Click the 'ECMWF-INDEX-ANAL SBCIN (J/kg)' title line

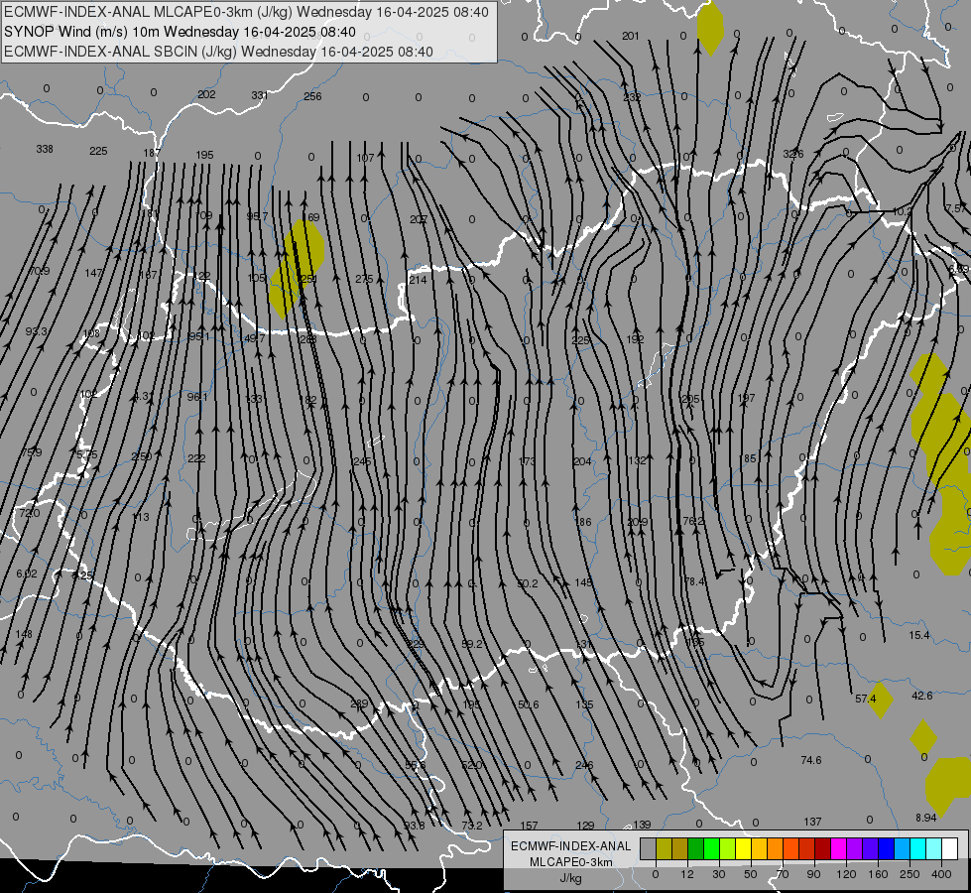(218, 52)
